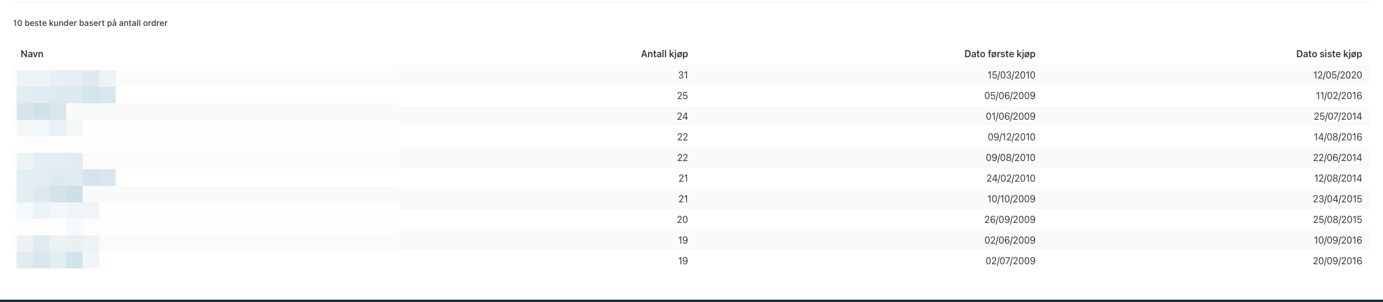Click the last purchase date 12/05/2020

point(1338,75)
